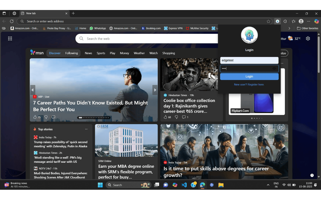
Task: Switch to the Discover tab
Action: tap(55, 53)
